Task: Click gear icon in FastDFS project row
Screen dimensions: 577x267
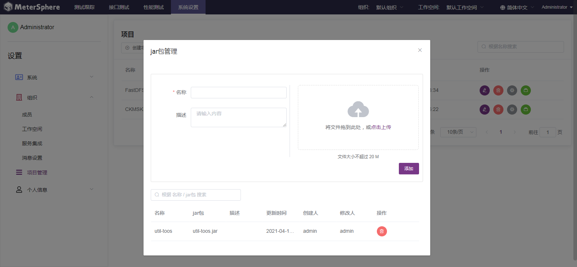Action: point(512,90)
